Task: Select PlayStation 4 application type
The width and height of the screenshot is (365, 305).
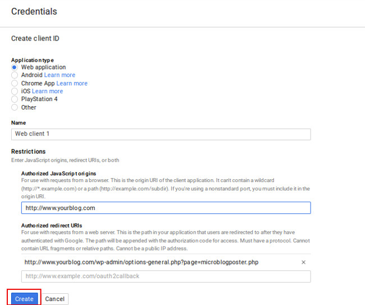Action: 15,99
